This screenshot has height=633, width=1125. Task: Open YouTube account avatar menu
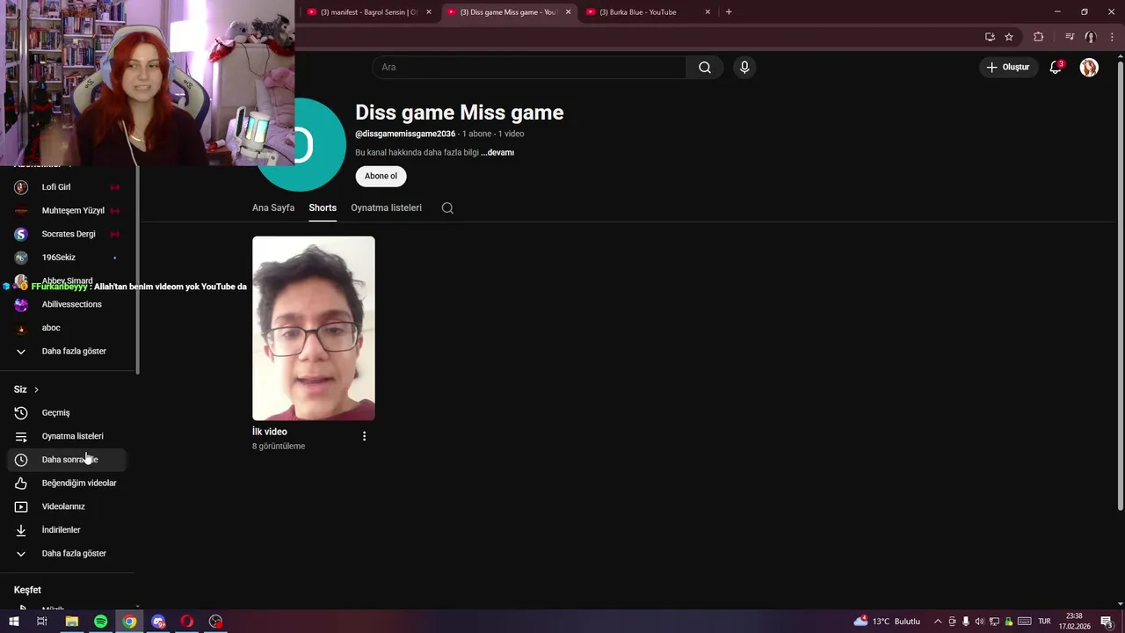[1089, 68]
